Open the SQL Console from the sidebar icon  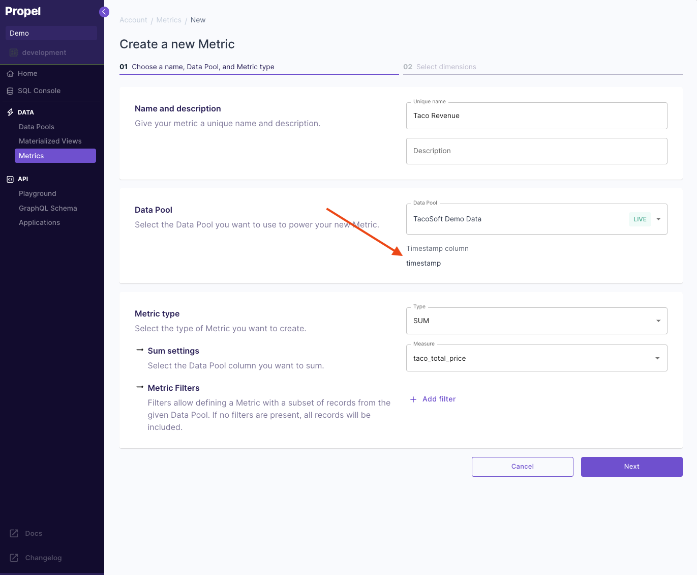pos(11,91)
